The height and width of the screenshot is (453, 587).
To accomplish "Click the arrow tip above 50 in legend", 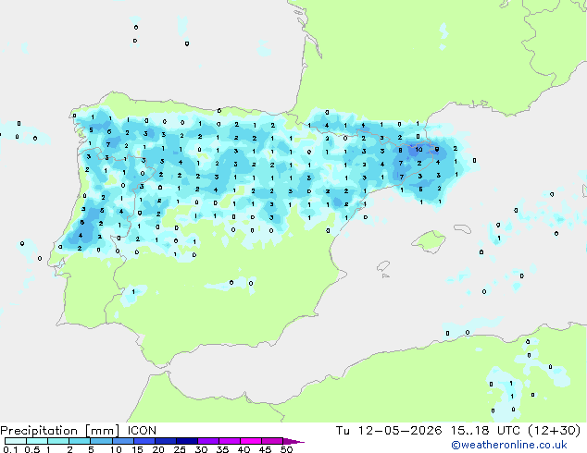I will [x=293, y=442].
